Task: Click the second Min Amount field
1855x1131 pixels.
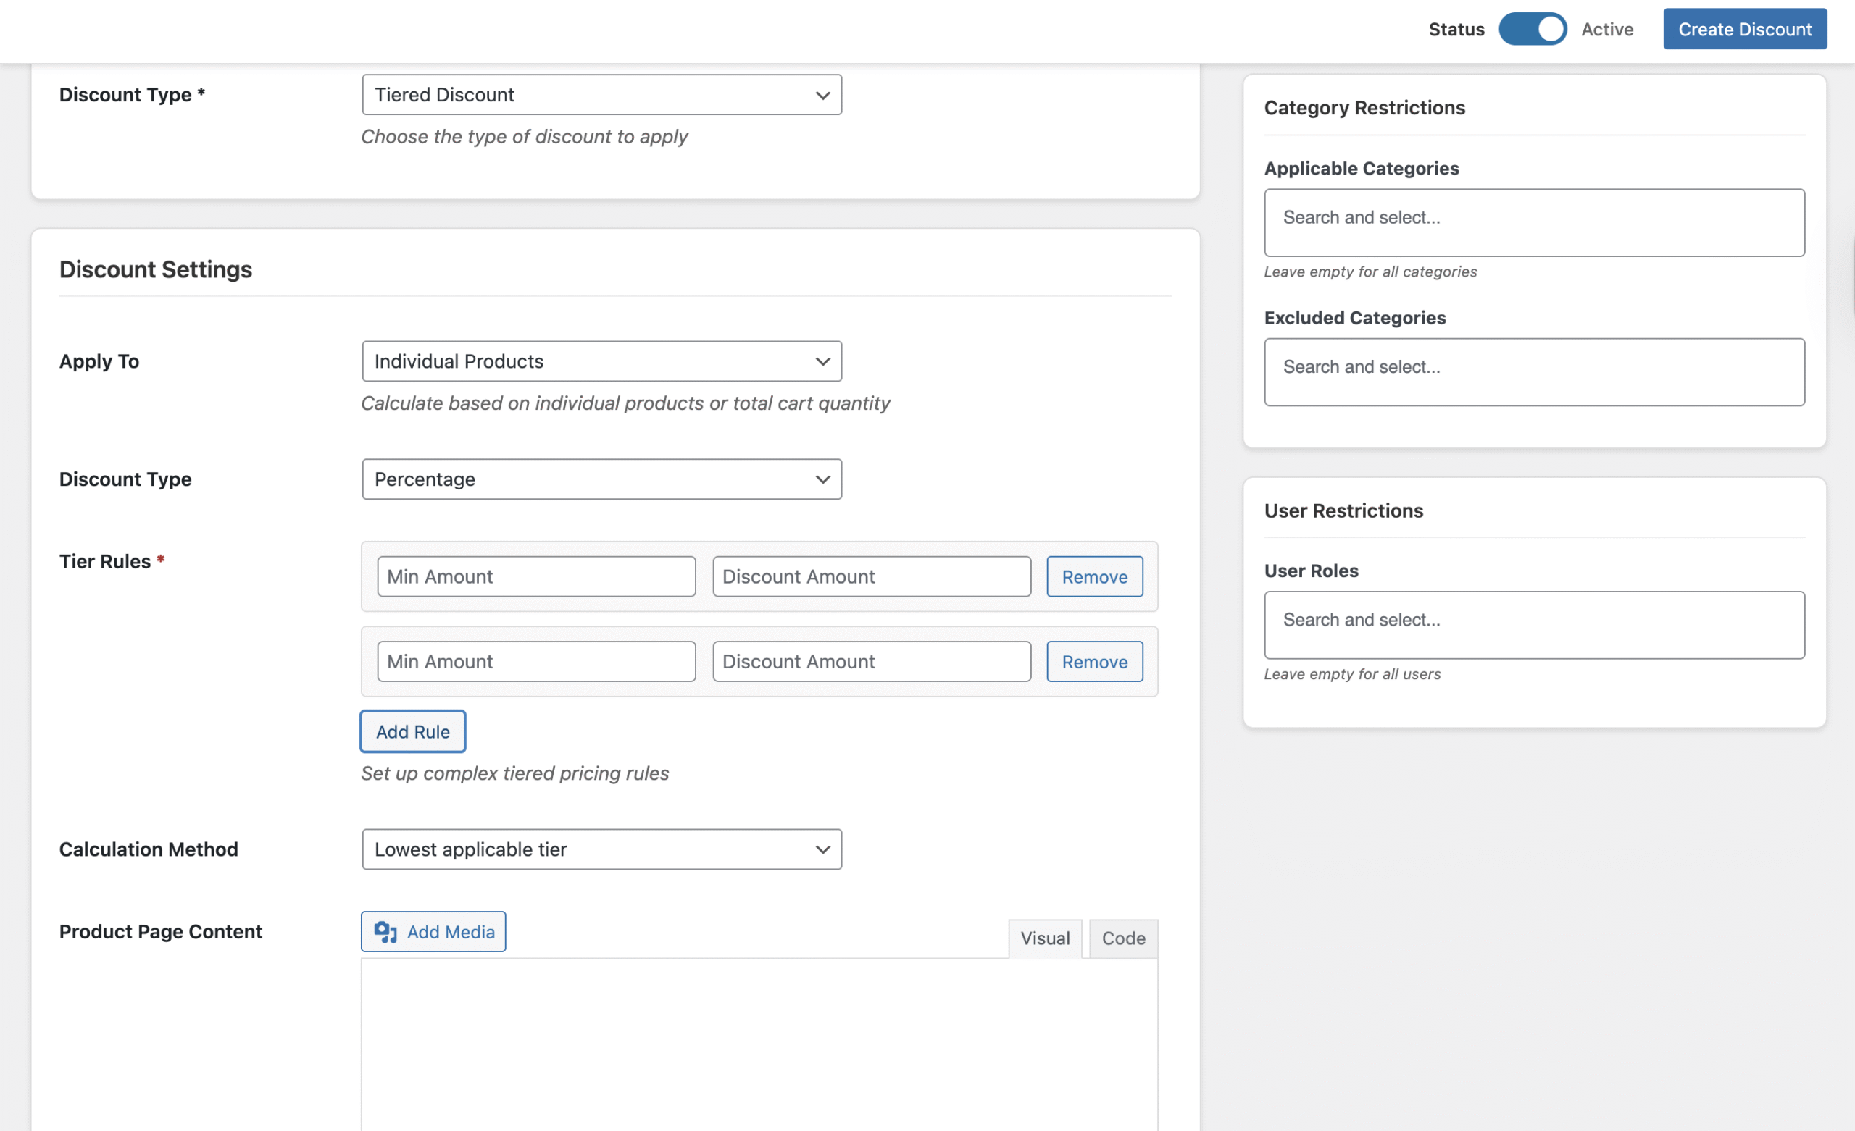Action: point(536,662)
